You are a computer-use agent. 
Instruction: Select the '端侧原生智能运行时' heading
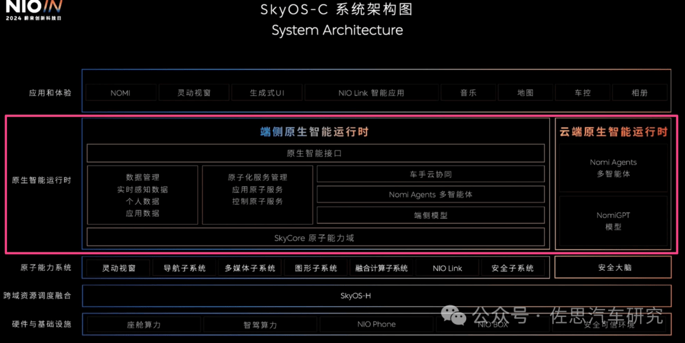point(315,132)
